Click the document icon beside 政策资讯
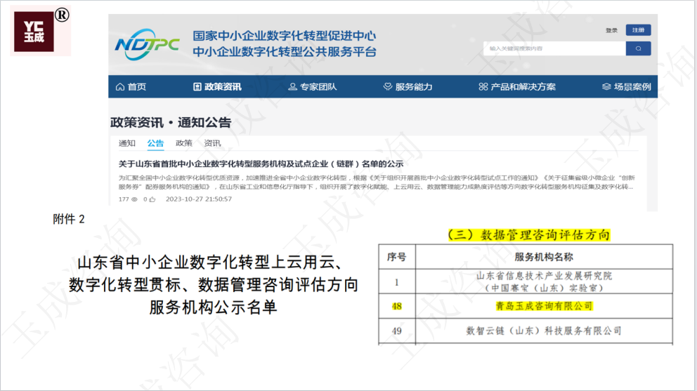The width and height of the screenshot is (697, 391). coord(197,86)
